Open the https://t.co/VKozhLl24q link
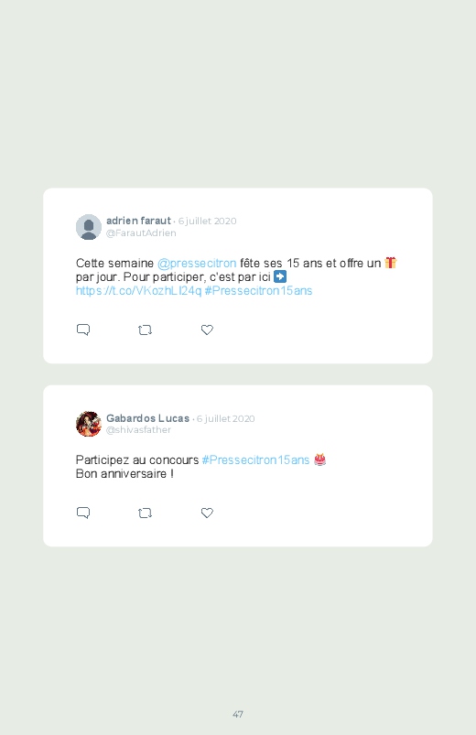 tap(138, 291)
